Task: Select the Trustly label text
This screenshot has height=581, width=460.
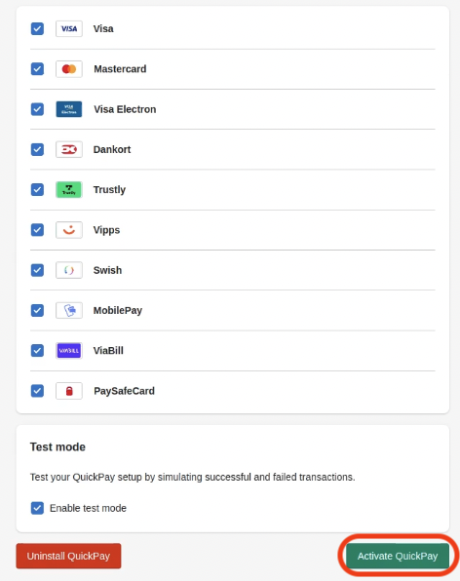Action: click(x=109, y=190)
